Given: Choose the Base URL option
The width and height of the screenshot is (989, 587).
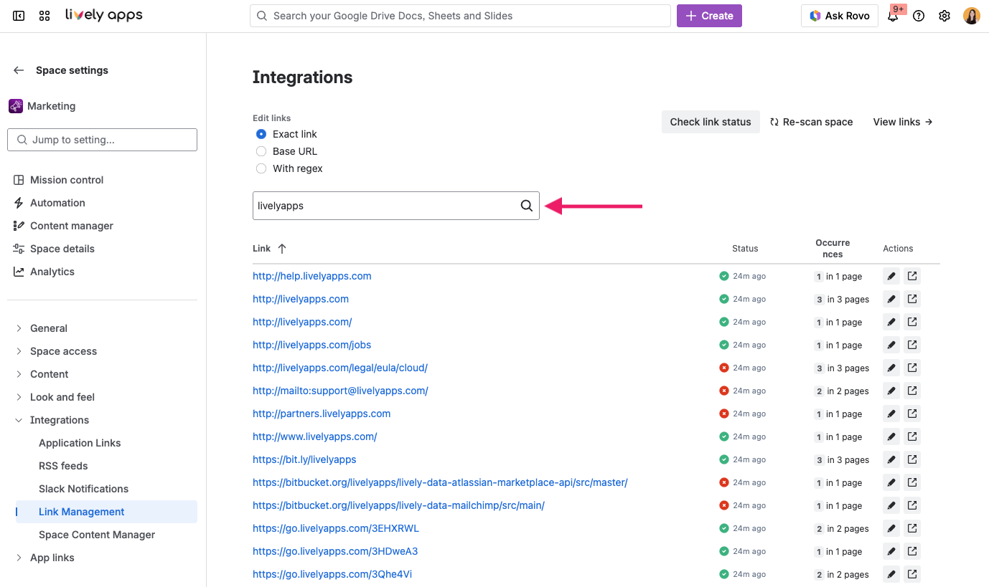Looking at the screenshot, I should pos(261,151).
